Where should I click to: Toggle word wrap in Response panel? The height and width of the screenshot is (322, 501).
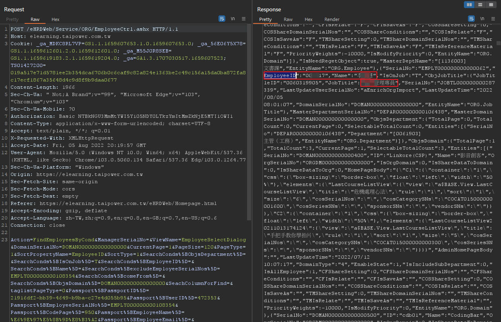click(x=471, y=19)
